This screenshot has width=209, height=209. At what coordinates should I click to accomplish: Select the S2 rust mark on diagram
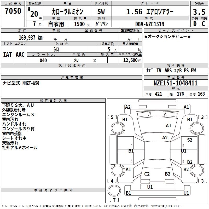(x=190, y=140)
